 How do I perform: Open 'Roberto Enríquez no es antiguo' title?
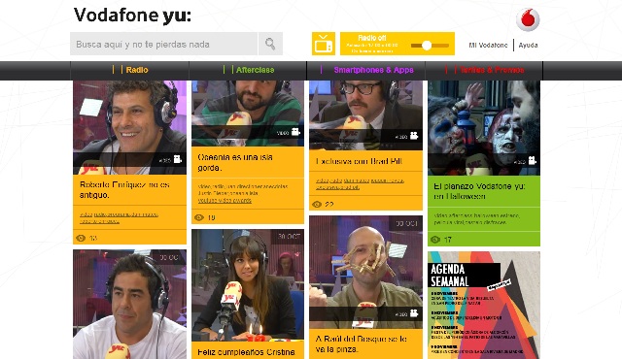[x=124, y=189]
